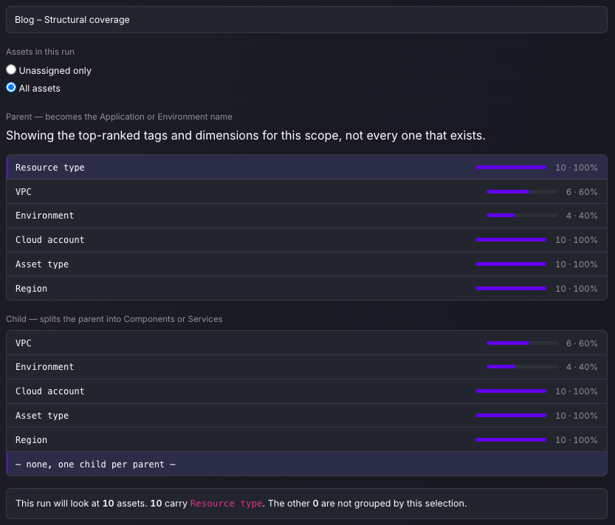Choose Environment in the Child list
The height and width of the screenshot is (525, 615).
tap(306, 367)
